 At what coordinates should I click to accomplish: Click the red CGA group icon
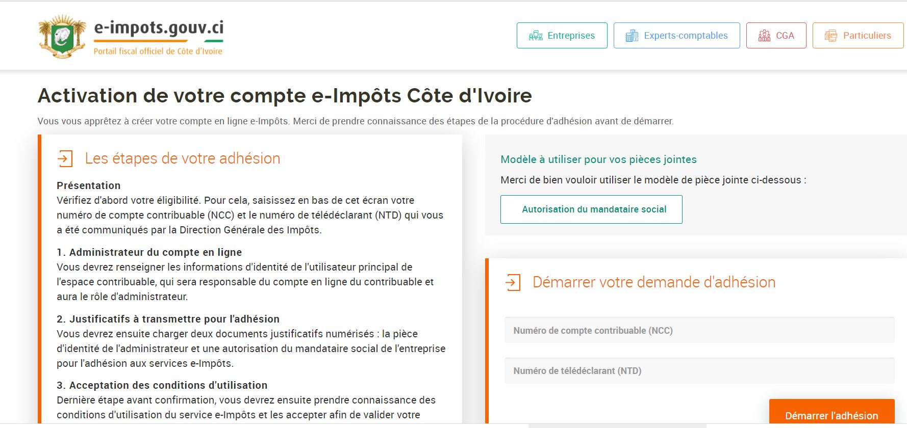764,36
